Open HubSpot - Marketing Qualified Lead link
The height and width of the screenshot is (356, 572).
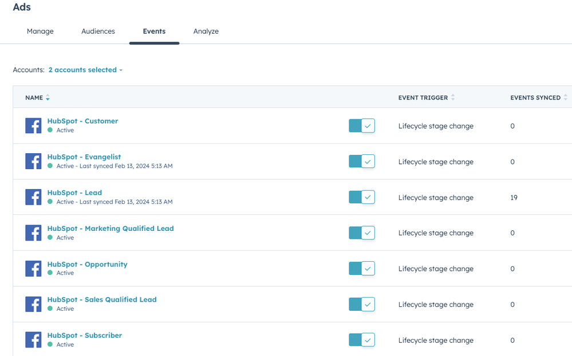click(111, 228)
